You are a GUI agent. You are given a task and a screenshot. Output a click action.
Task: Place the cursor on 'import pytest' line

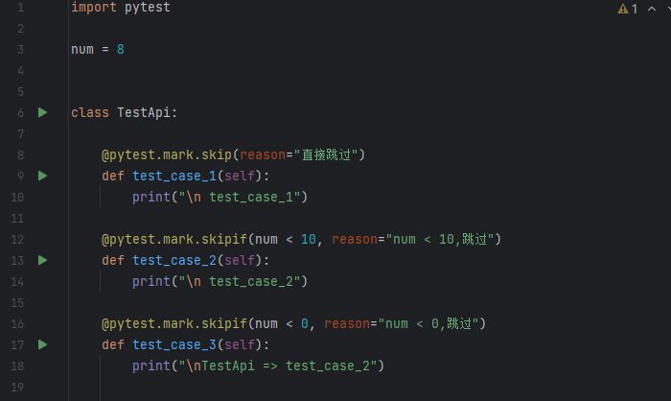[121, 8]
